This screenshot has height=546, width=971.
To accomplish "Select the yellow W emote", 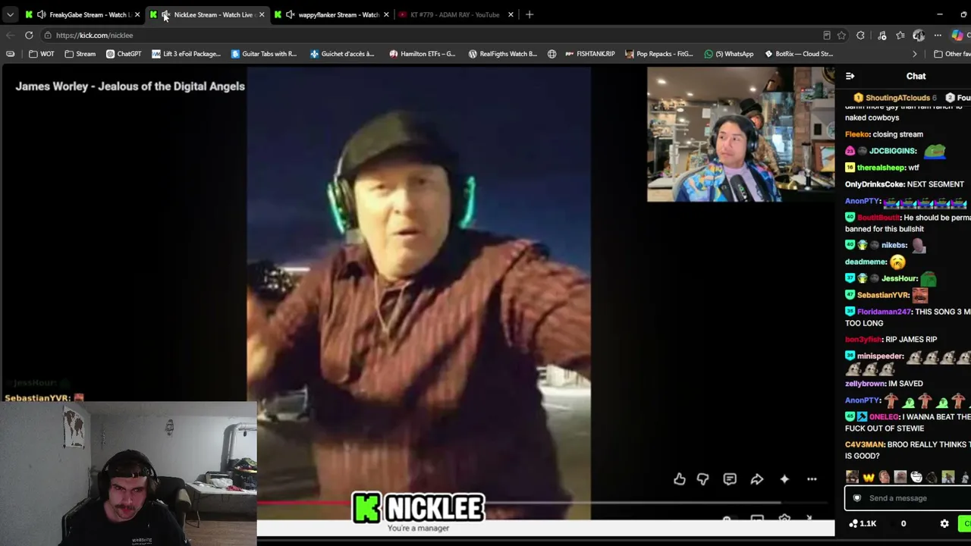I will pos(869,477).
